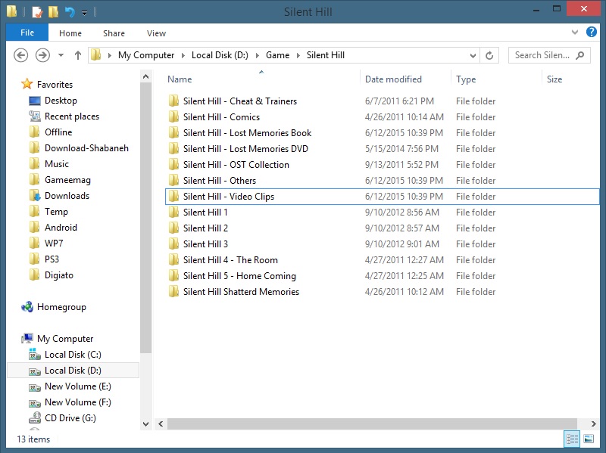Open the File menu tab
The width and height of the screenshot is (606, 453).
(x=27, y=33)
